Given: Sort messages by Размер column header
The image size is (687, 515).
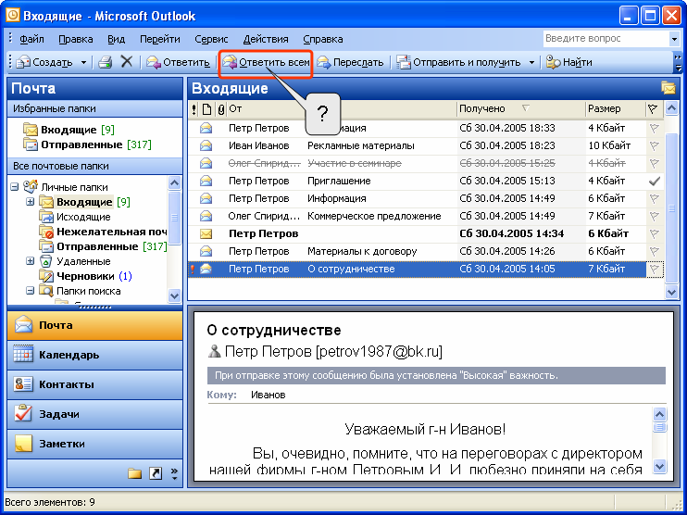Looking at the screenshot, I should pos(615,109).
